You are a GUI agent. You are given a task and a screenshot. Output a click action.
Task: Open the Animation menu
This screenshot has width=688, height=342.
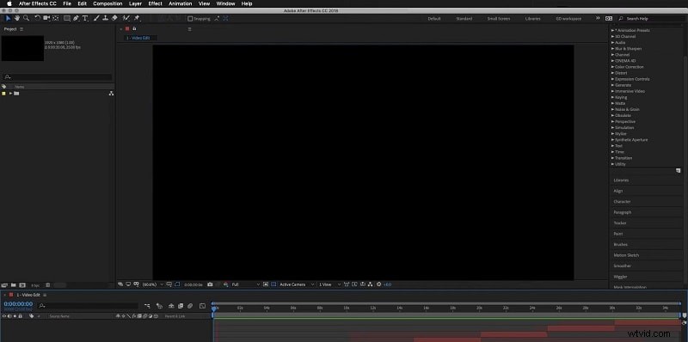[181, 3]
